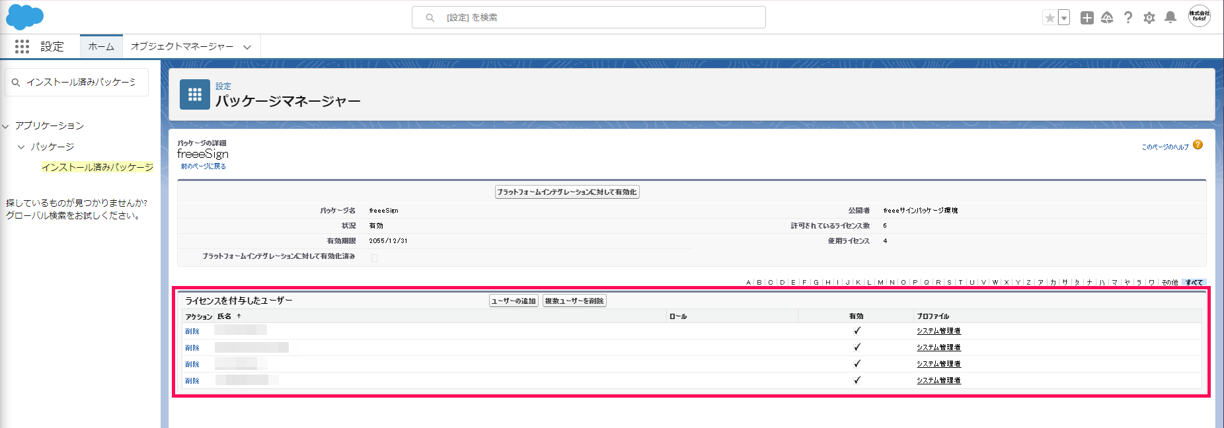1224x428 pixels.
Task: Filter users by letter Z
Action: pyautogui.click(x=1028, y=282)
